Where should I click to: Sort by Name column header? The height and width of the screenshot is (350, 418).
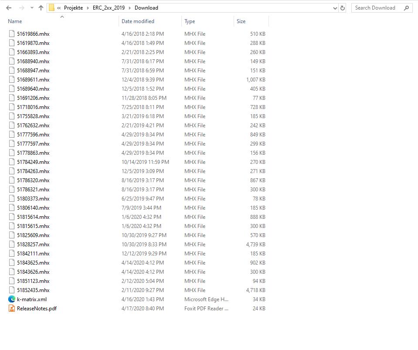[15, 21]
